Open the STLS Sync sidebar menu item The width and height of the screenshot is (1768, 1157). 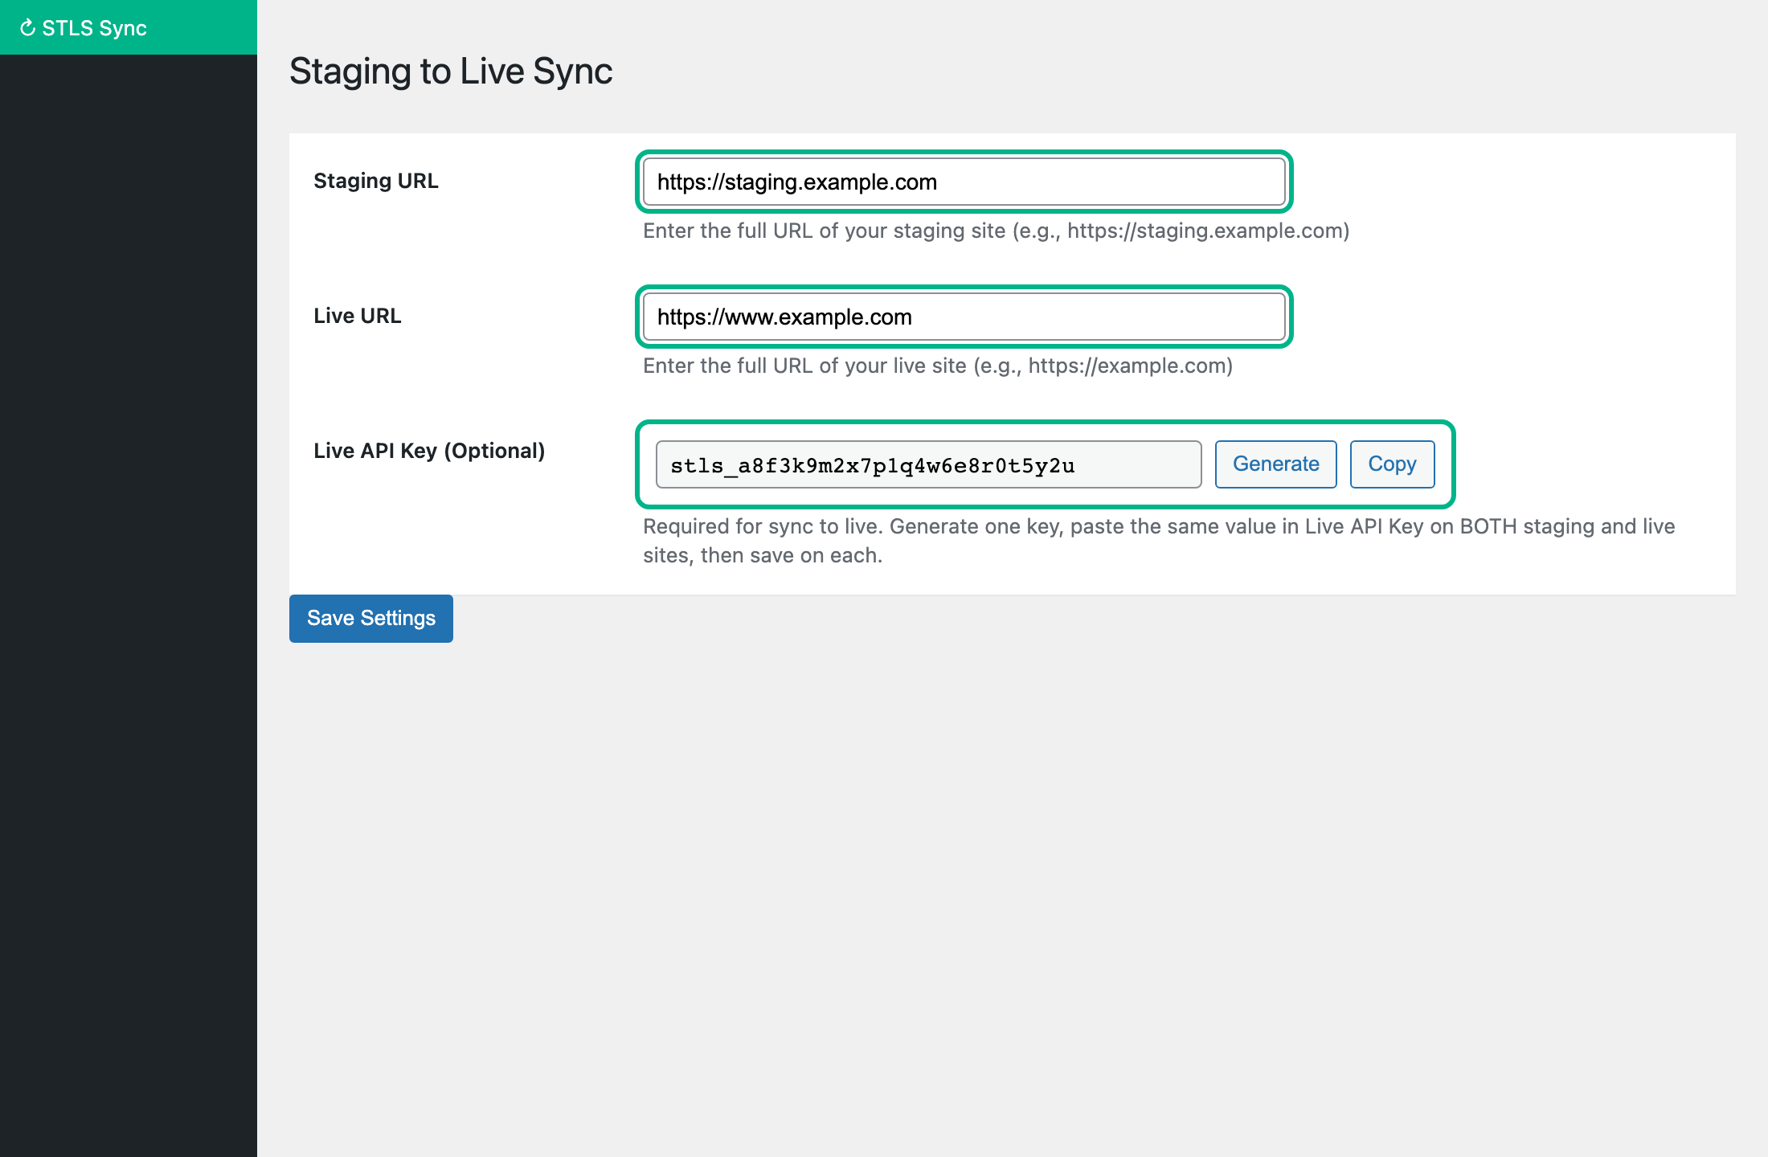point(129,27)
